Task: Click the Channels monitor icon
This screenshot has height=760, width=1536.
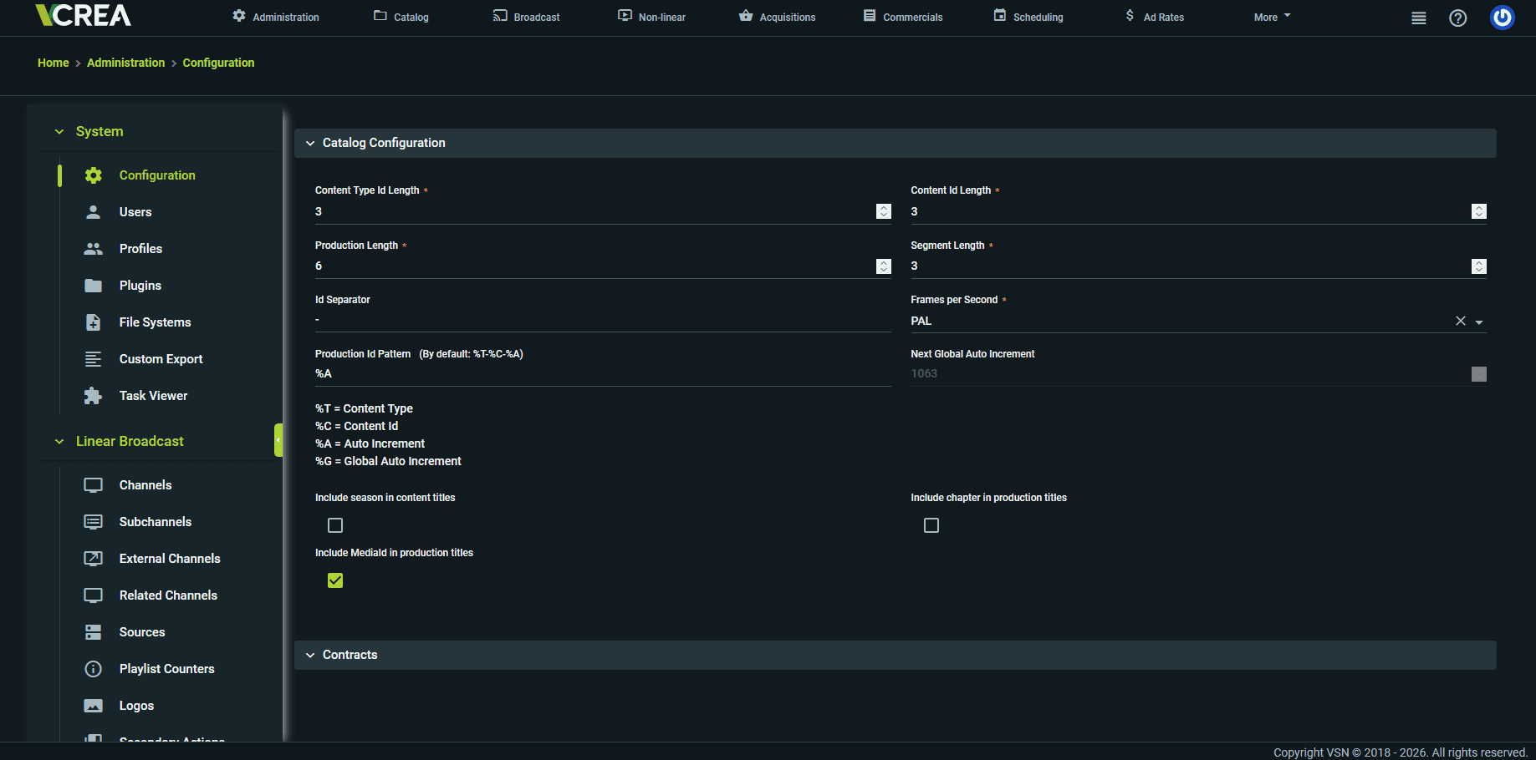Action: 94,485
